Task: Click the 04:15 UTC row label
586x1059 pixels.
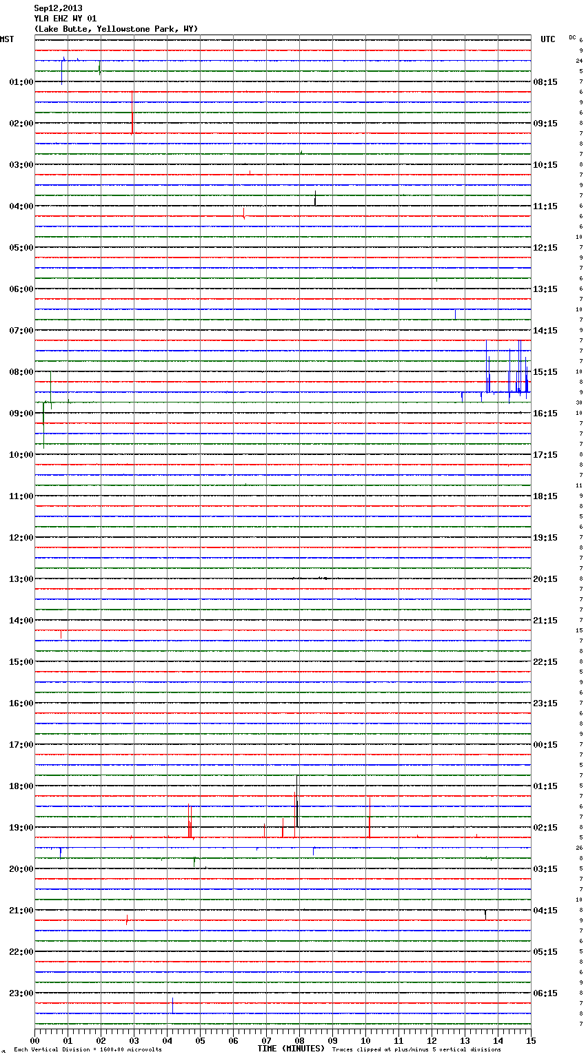Action: [x=545, y=911]
